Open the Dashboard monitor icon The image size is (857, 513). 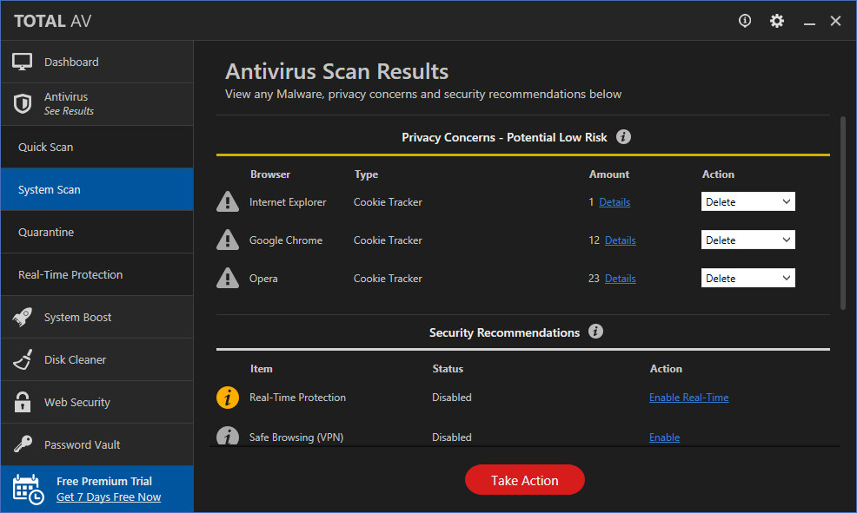coord(23,62)
